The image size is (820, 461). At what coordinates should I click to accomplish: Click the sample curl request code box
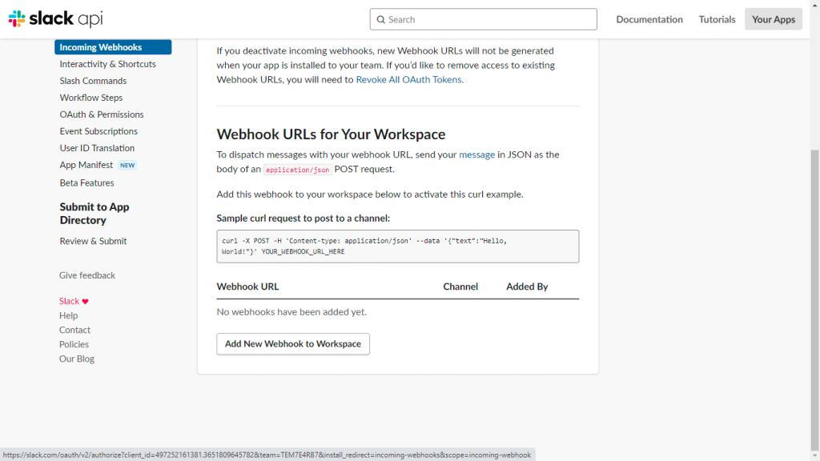[x=397, y=247]
